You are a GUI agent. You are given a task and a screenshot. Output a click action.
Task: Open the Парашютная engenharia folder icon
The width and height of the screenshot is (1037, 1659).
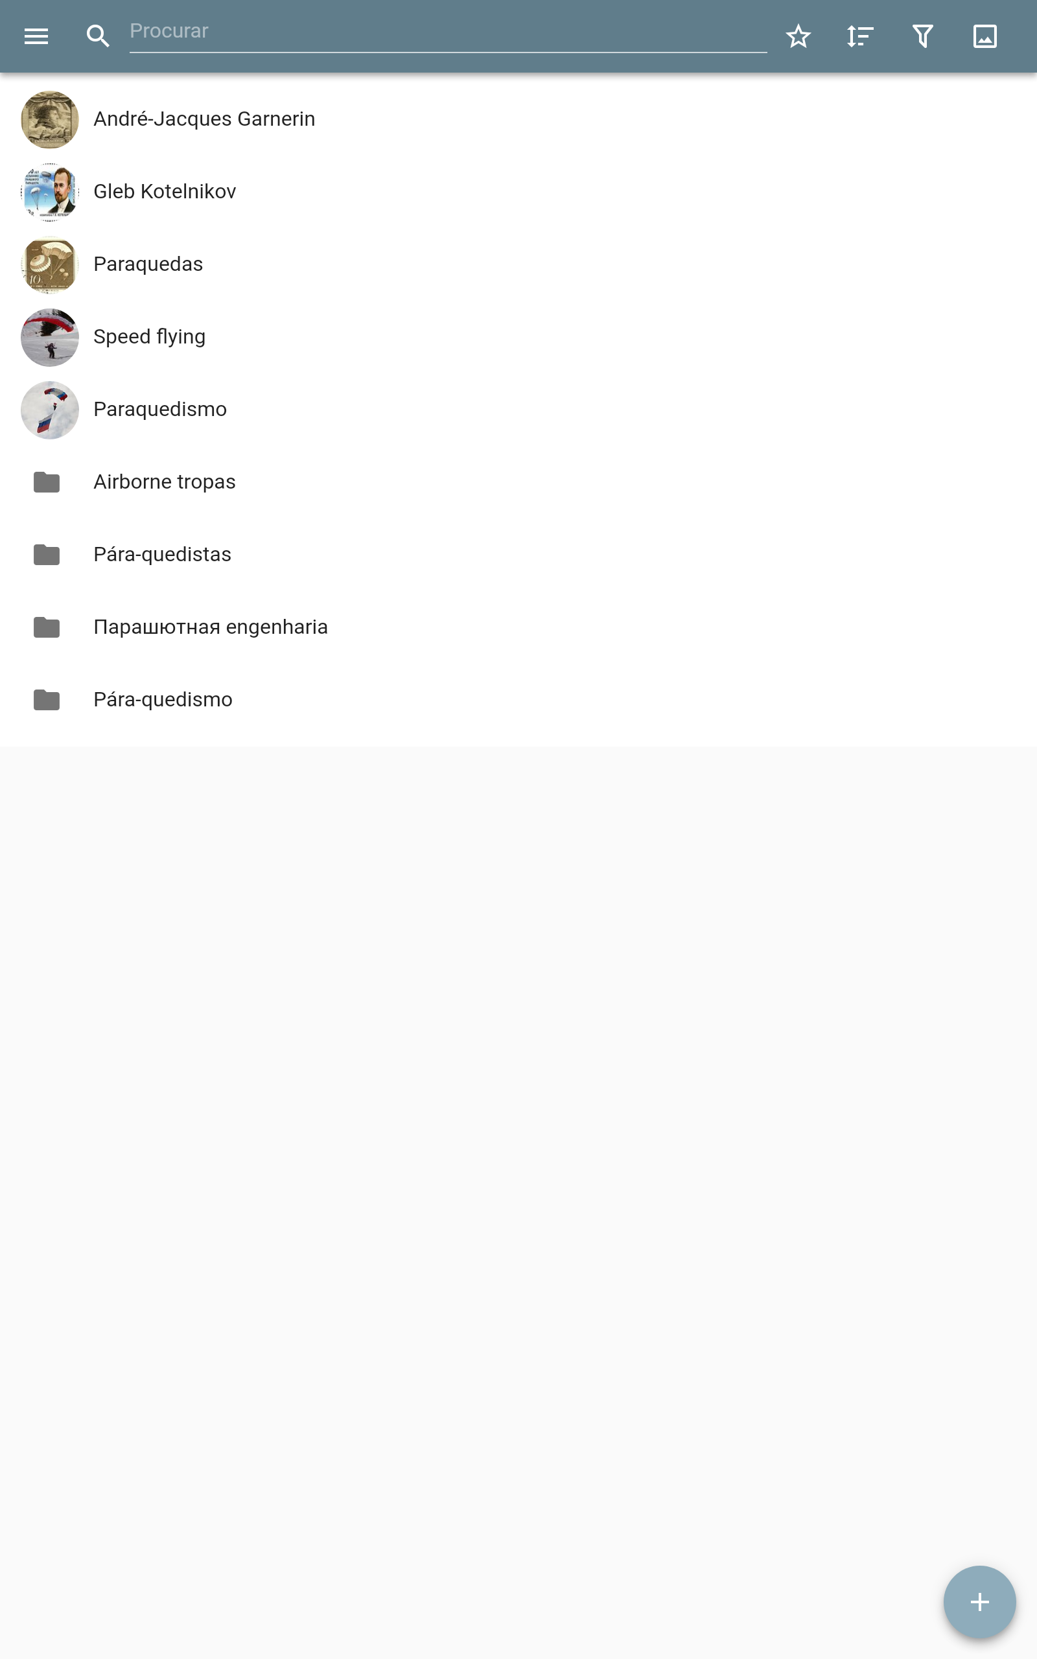point(47,627)
